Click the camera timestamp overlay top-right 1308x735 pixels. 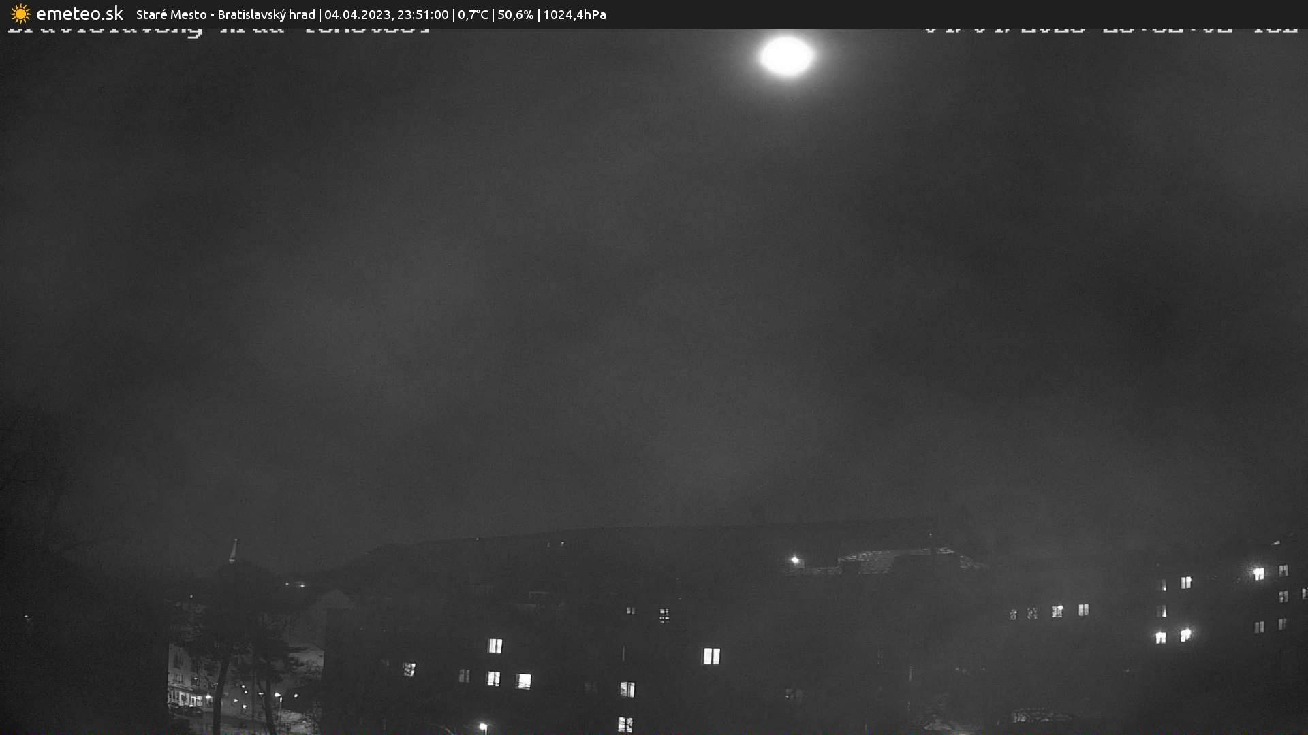tap(1110, 30)
